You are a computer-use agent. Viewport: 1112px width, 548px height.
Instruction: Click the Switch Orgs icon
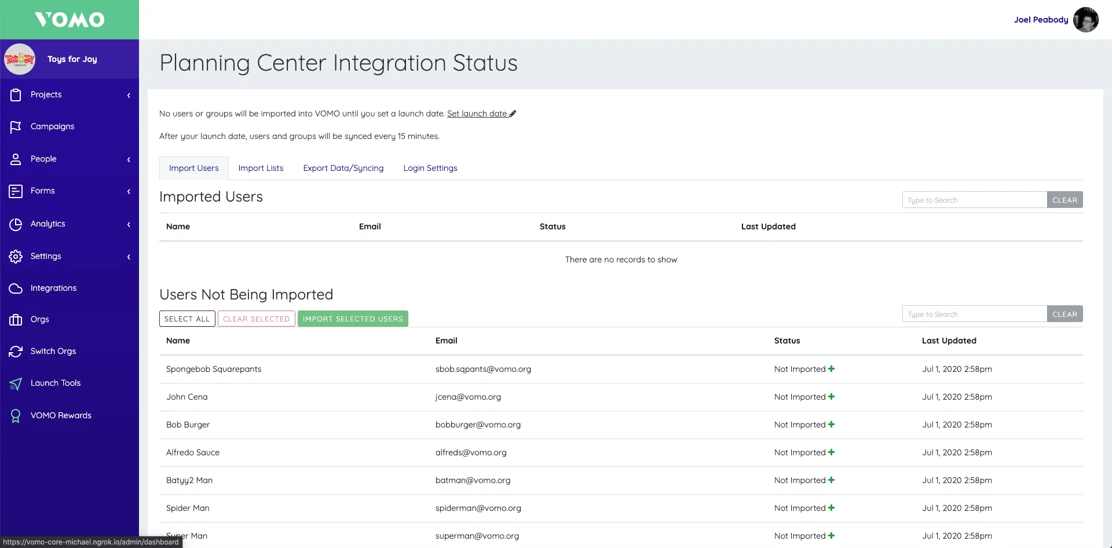pyautogui.click(x=15, y=351)
